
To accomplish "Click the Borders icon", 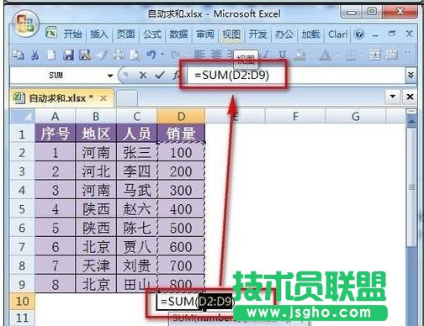I will [x=351, y=55].
